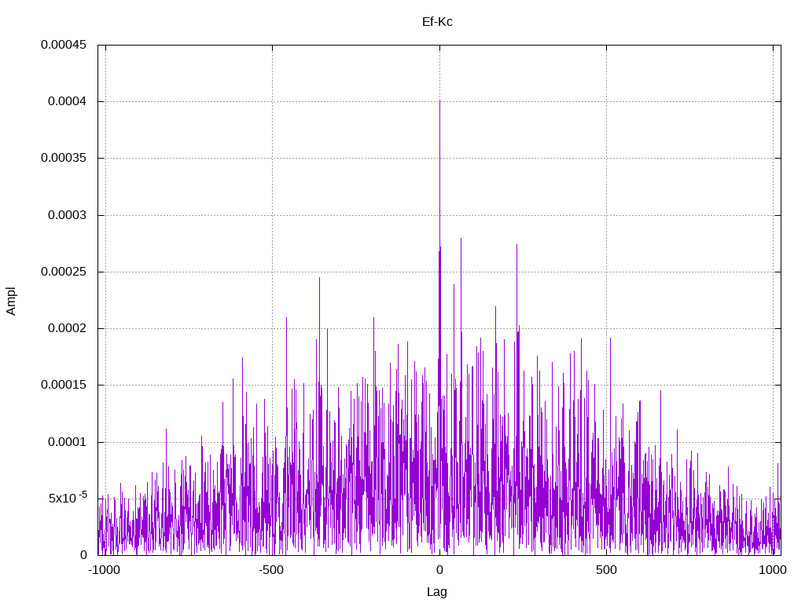Click the 0.0004 y-axis tick label
This screenshot has height=603, width=805.
[x=68, y=101]
